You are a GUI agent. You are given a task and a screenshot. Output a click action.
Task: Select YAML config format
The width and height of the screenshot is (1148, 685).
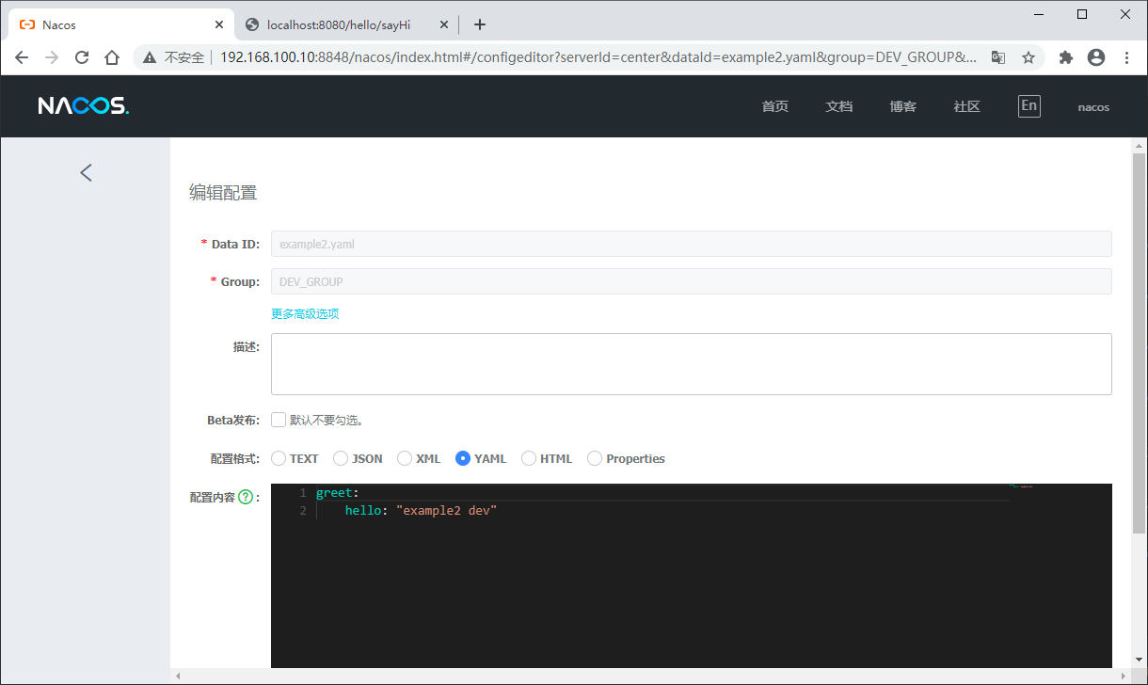pos(463,458)
